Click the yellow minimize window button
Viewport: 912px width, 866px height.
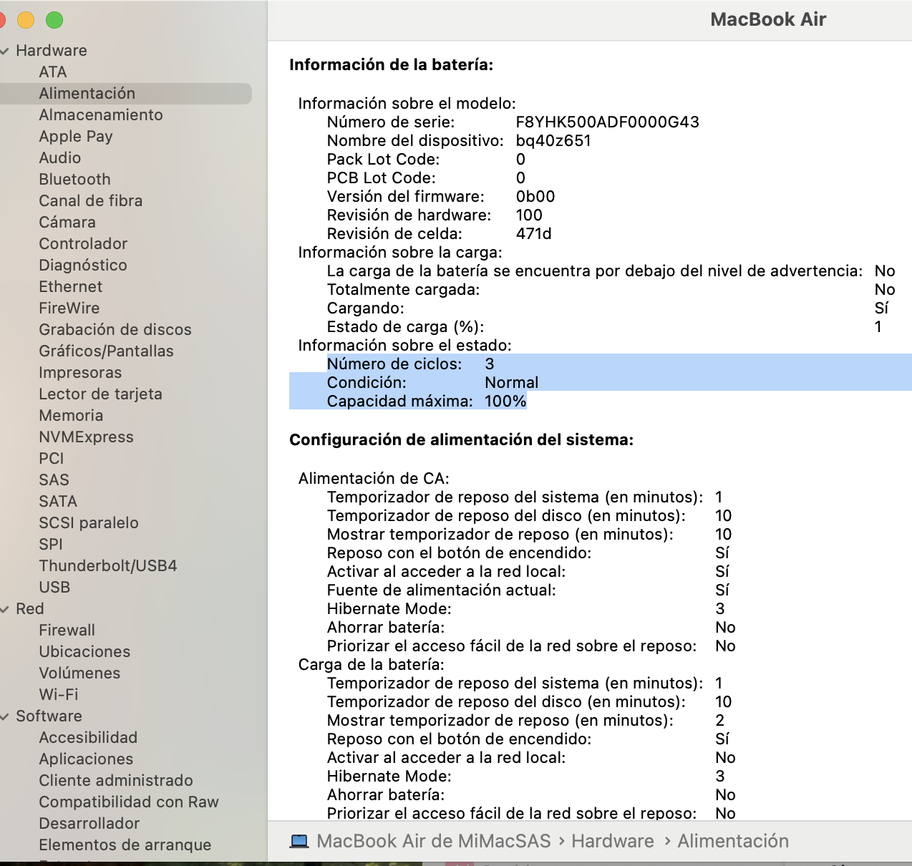click(x=26, y=20)
